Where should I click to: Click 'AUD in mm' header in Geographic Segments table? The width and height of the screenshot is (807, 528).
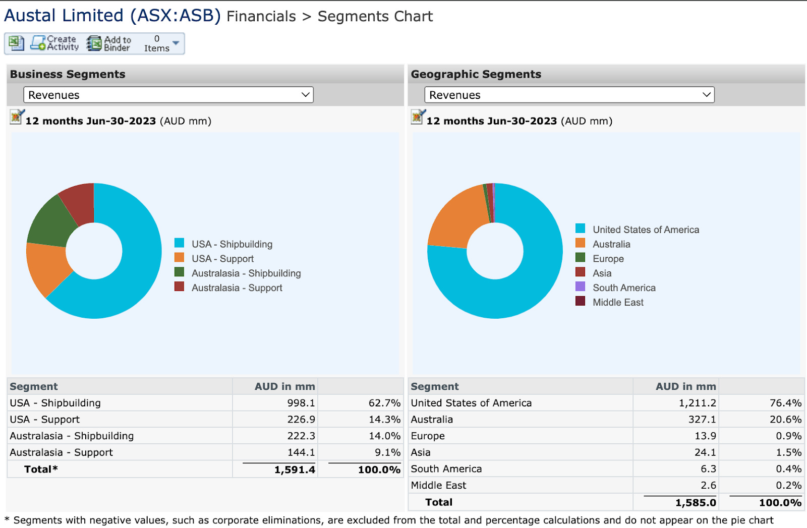pyautogui.click(x=685, y=386)
